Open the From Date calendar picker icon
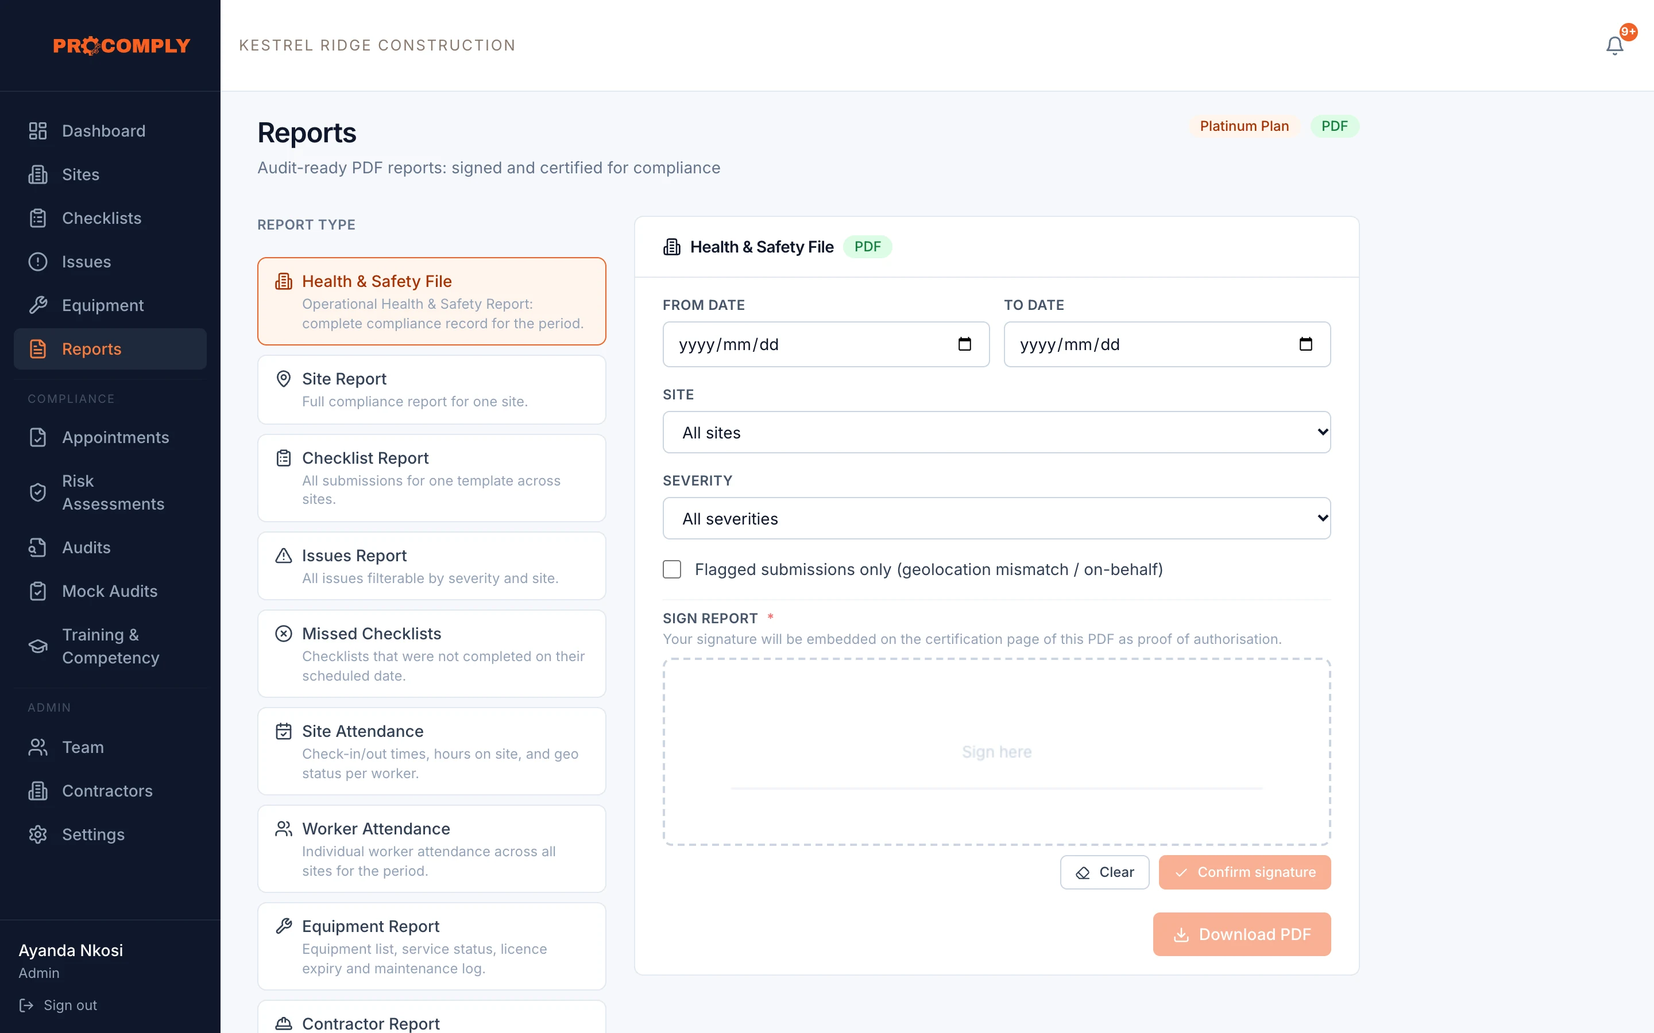Image resolution: width=1654 pixels, height=1033 pixels. (964, 344)
